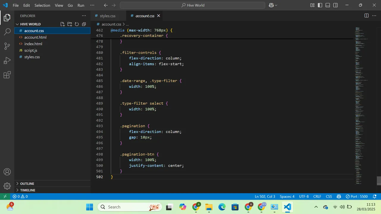381x214 pixels.
Task: Open the Edit menu
Action: [26, 5]
